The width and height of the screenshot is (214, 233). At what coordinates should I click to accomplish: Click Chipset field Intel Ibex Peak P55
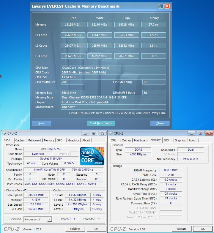113,102
